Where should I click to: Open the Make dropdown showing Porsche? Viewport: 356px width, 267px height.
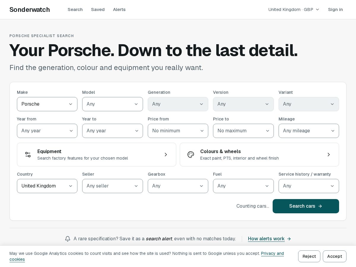[47, 104]
